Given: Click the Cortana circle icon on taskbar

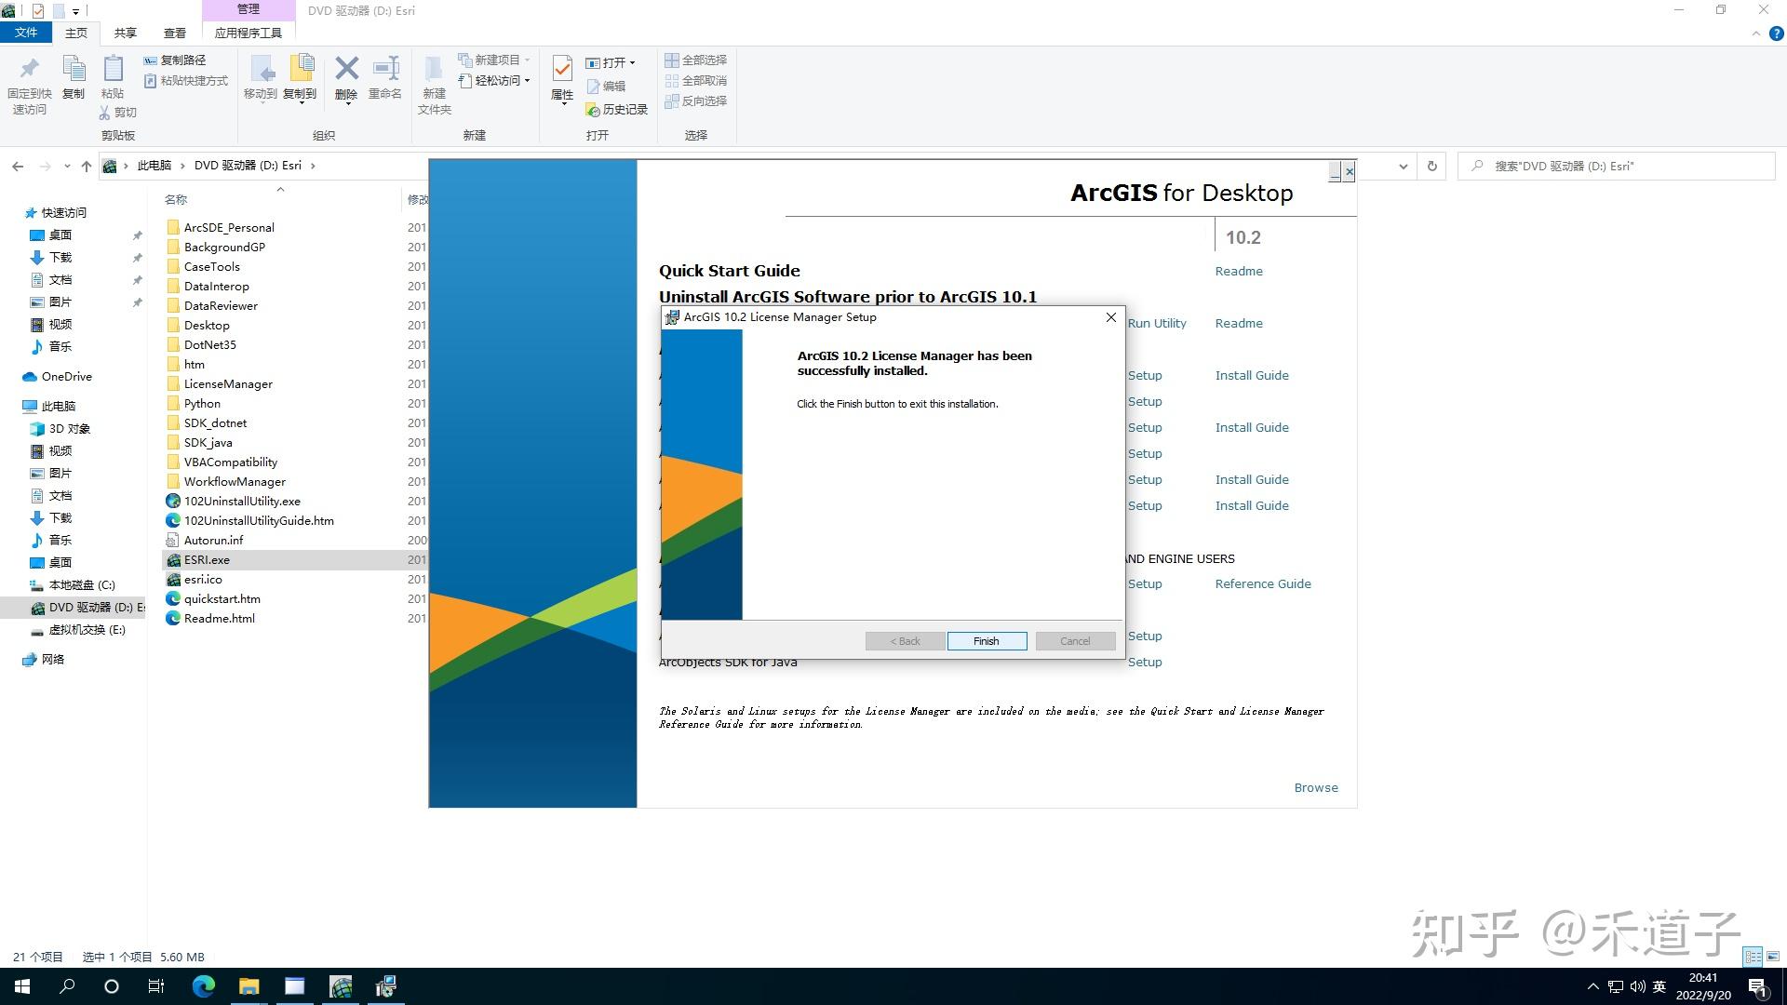Looking at the screenshot, I should tap(112, 986).
